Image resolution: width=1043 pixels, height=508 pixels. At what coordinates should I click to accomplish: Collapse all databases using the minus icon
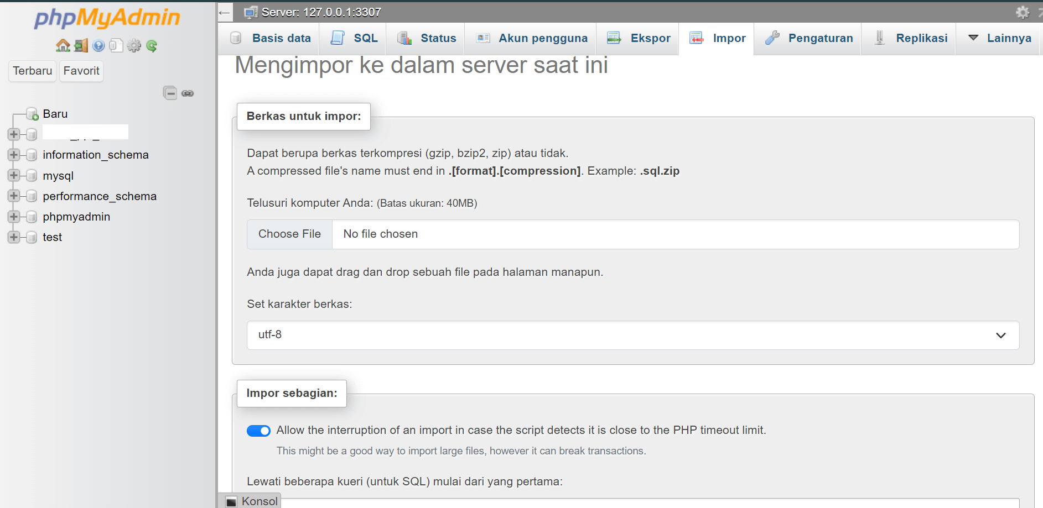(170, 93)
